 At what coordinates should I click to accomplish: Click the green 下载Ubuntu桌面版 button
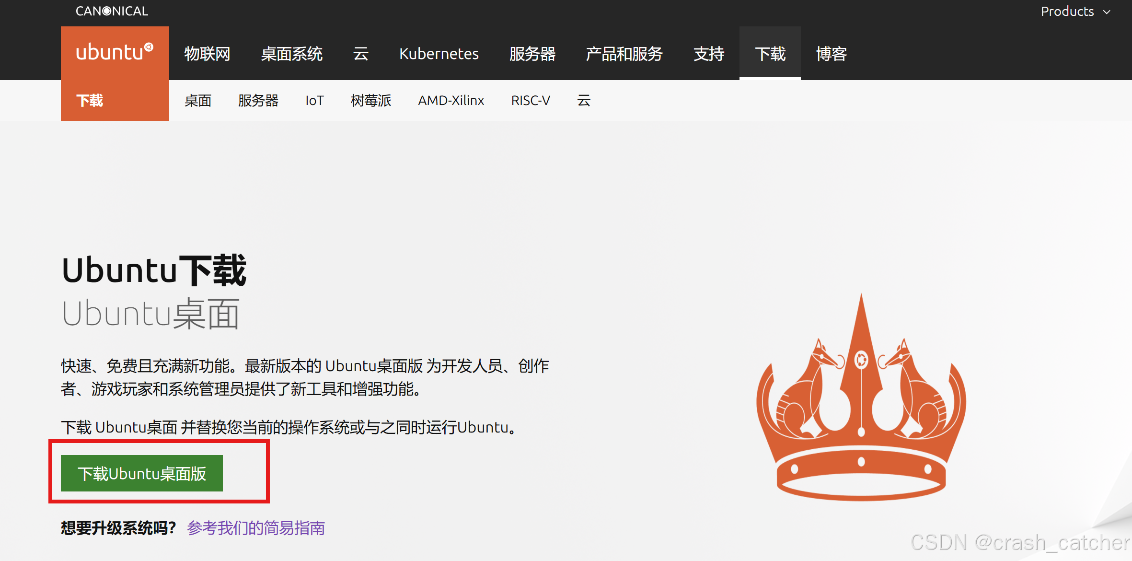click(142, 473)
